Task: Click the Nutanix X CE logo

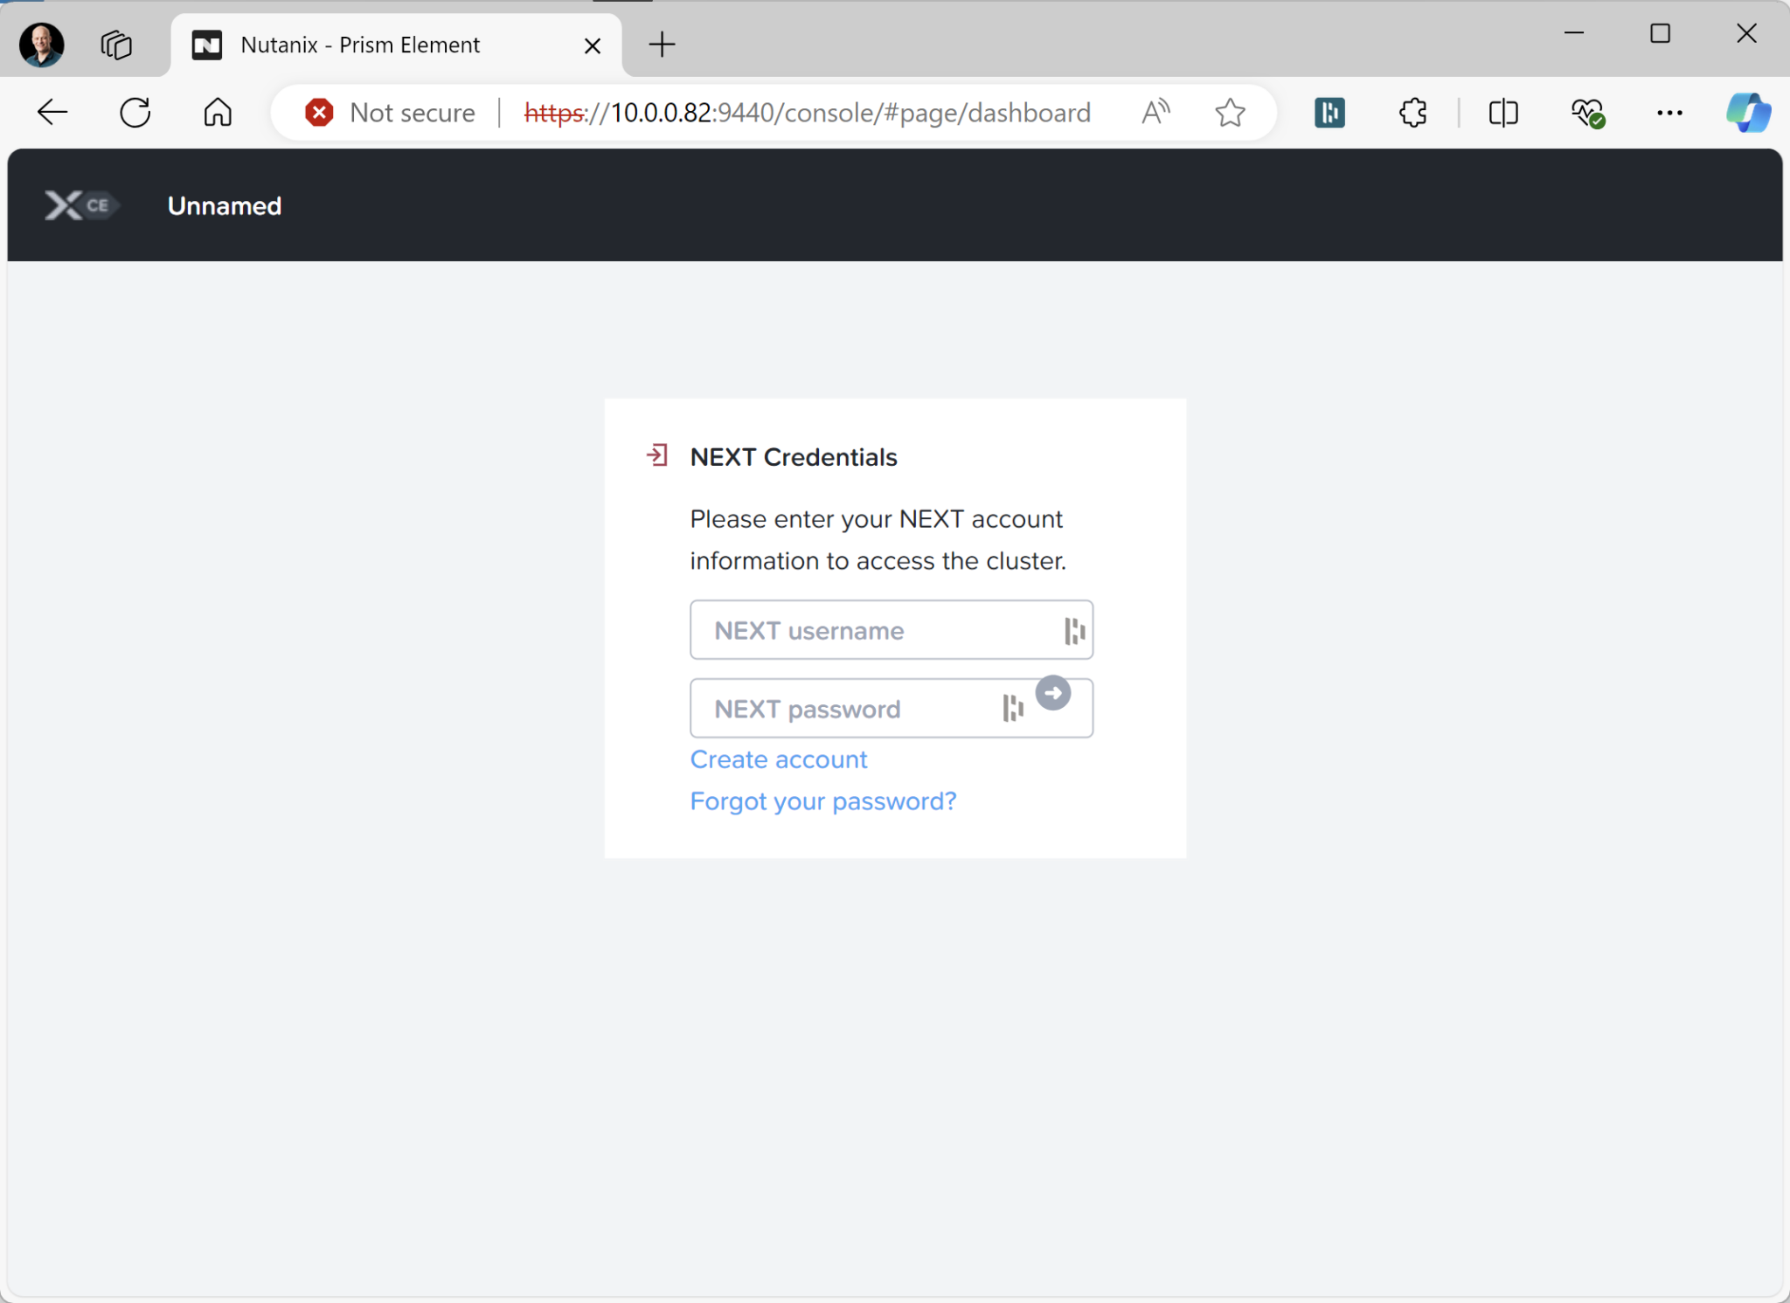Action: (79, 204)
